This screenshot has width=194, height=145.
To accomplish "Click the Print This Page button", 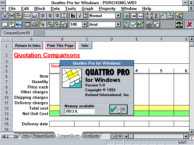I will [60, 46].
